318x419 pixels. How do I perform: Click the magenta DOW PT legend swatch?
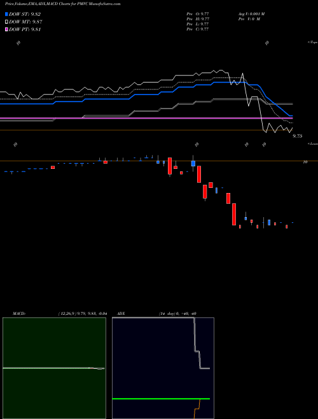6,29
